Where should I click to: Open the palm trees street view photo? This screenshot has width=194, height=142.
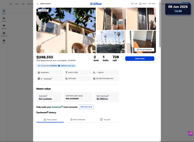click(111, 42)
